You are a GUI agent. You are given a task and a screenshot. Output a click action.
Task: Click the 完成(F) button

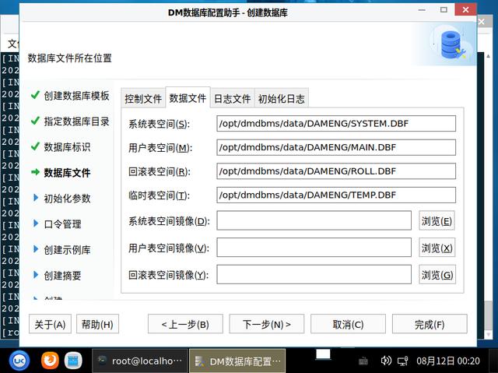click(430, 324)
